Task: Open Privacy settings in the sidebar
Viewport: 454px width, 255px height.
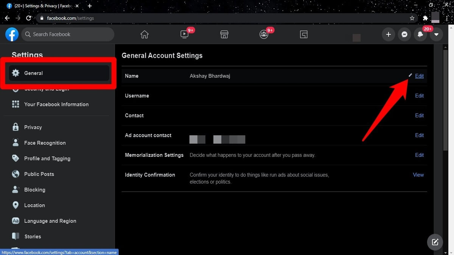Action: 33,127
